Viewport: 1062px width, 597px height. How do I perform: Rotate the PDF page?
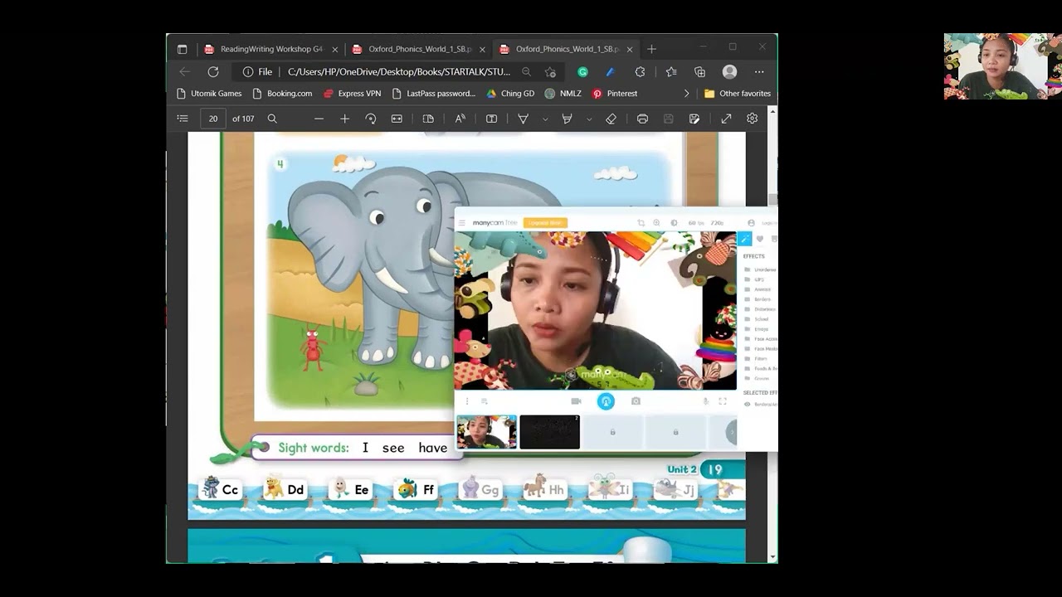tap(371, 119)
